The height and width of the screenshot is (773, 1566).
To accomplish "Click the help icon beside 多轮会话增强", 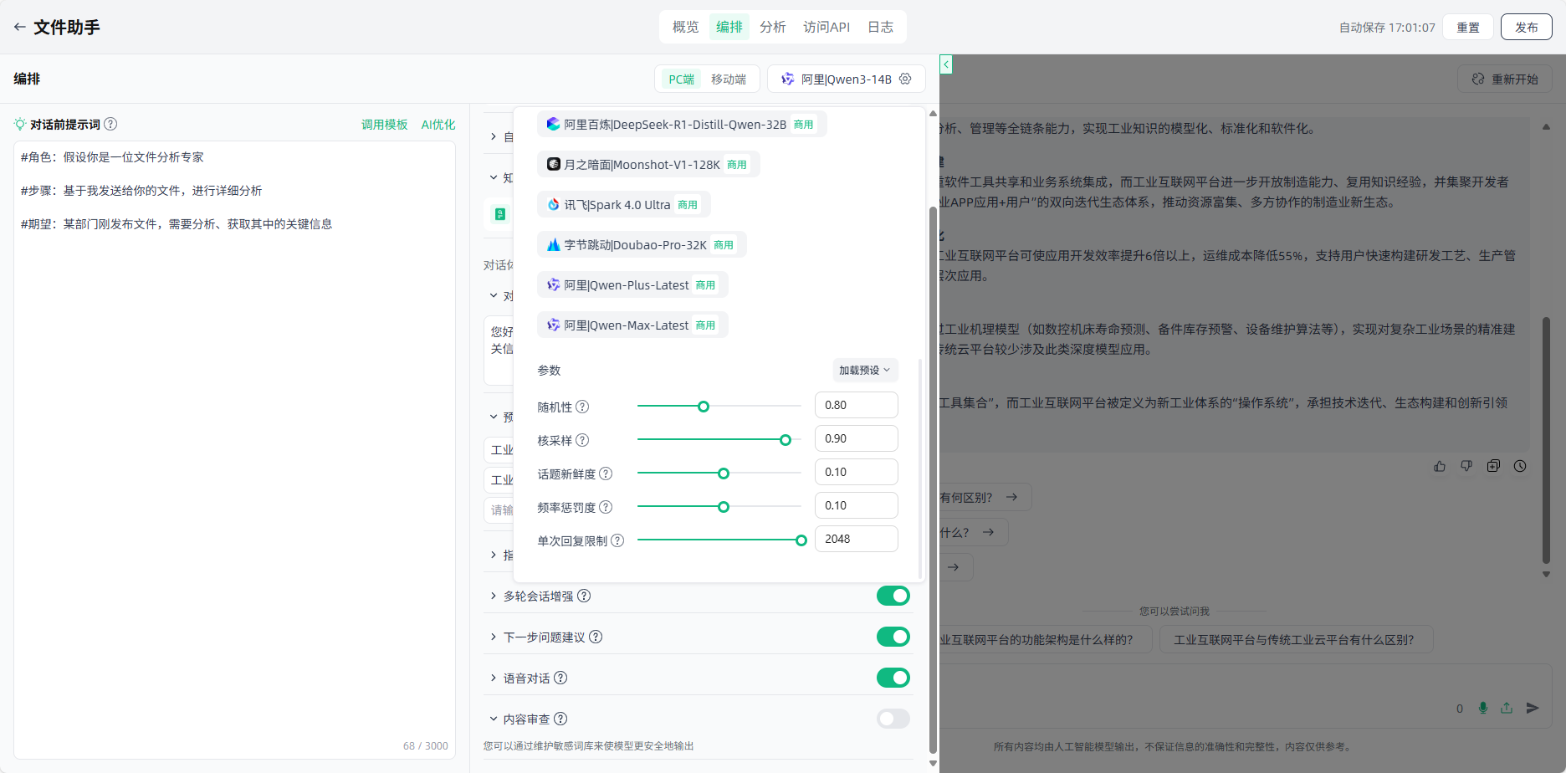I will (x=584, y=596).
